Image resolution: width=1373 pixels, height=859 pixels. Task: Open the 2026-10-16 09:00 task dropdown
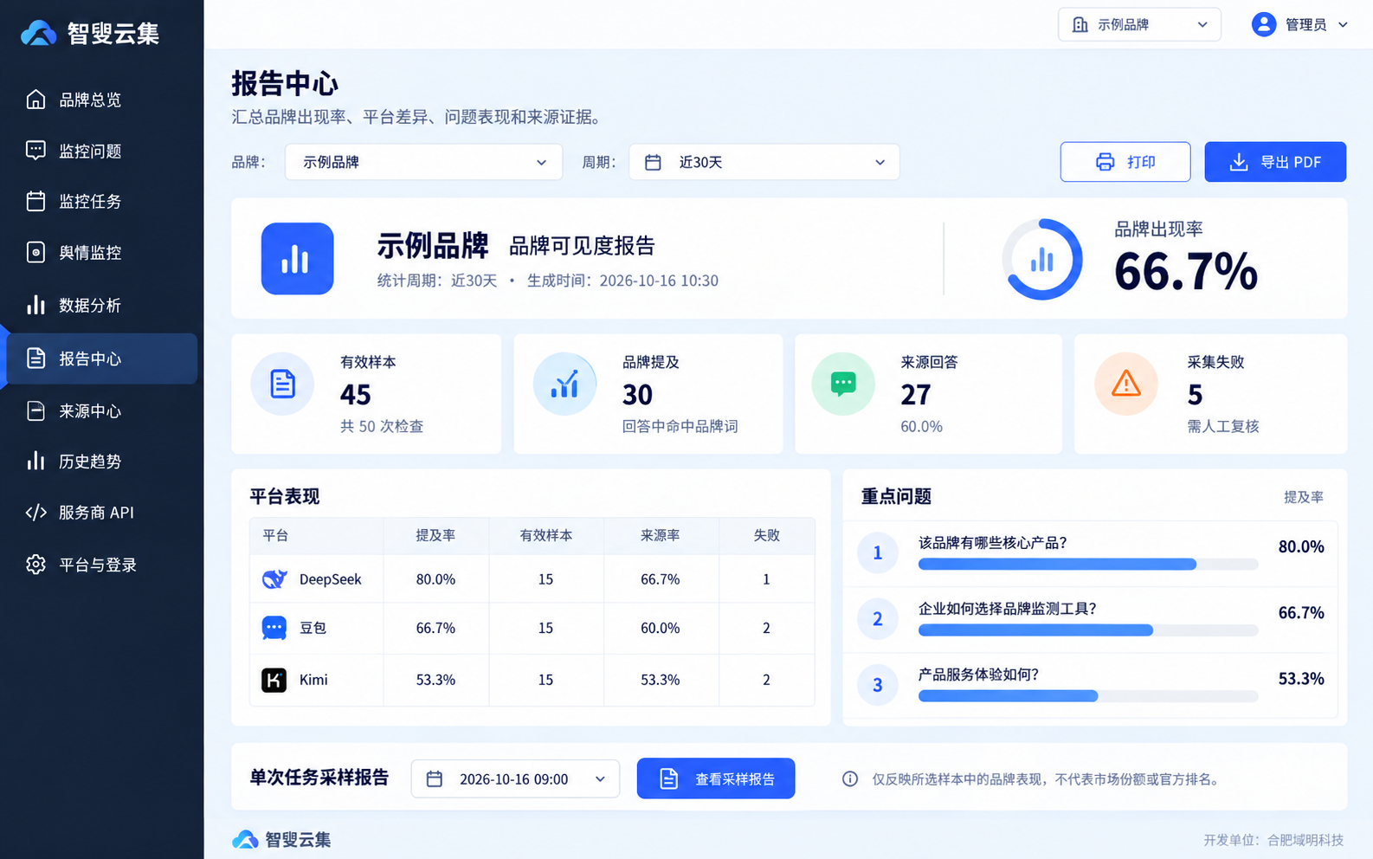515,779
